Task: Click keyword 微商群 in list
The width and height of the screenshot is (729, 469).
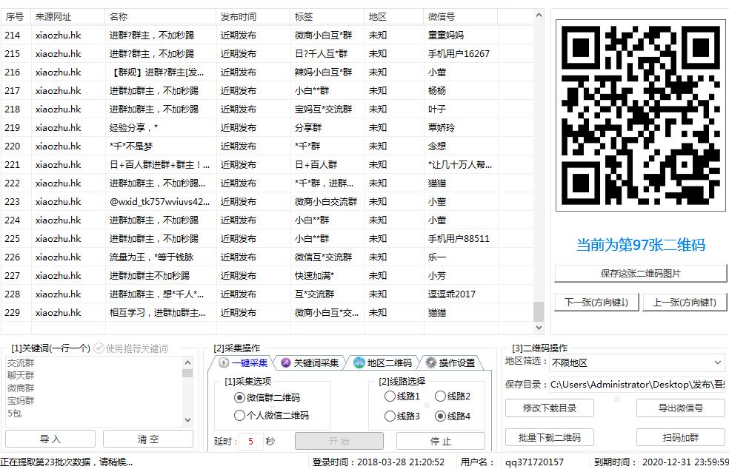Action: point(21,388)
